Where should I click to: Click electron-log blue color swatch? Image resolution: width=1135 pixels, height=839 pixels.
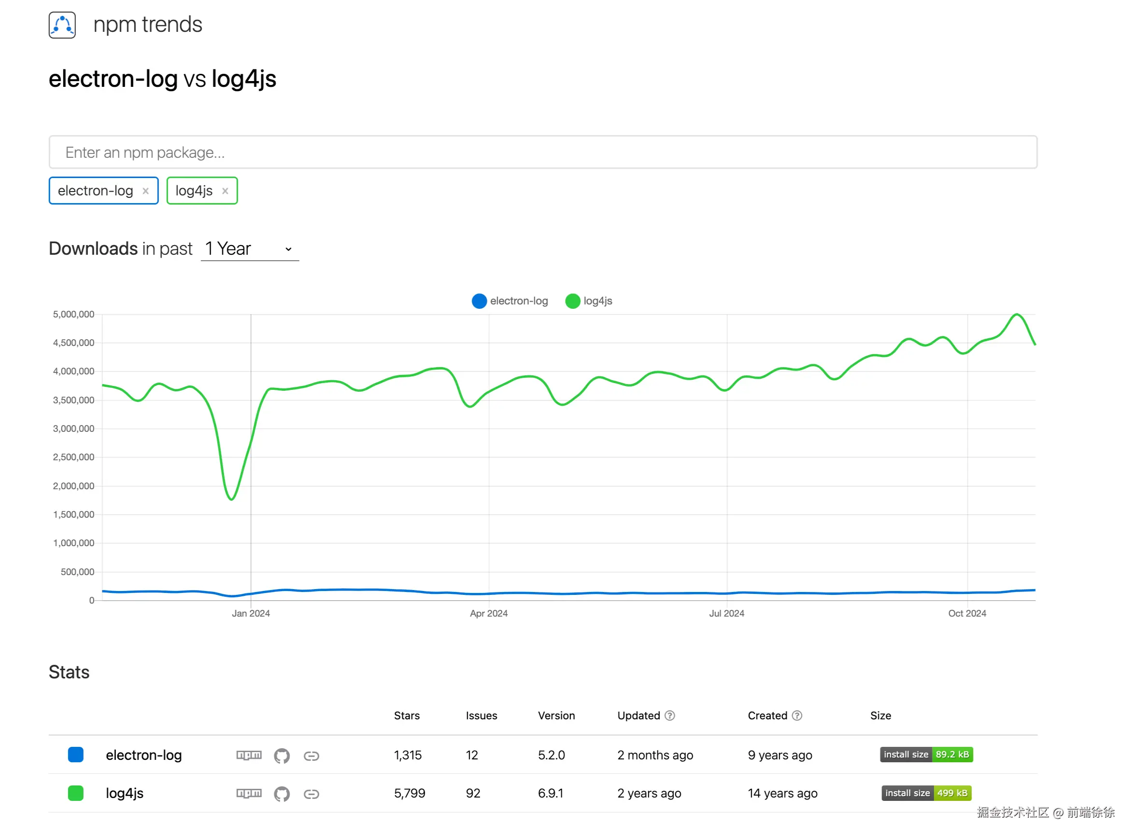tap(76, 755)
